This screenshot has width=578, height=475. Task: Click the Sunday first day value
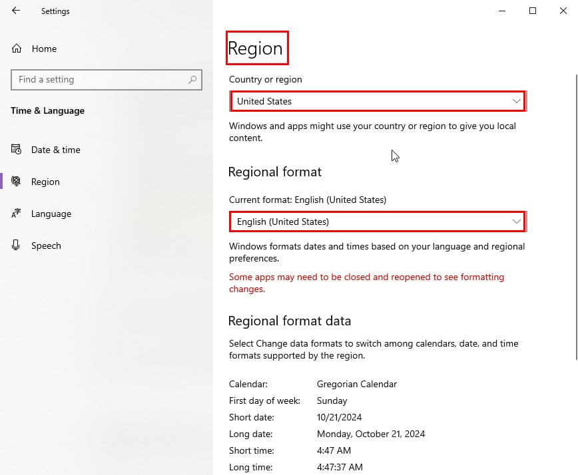coord(332,400)
